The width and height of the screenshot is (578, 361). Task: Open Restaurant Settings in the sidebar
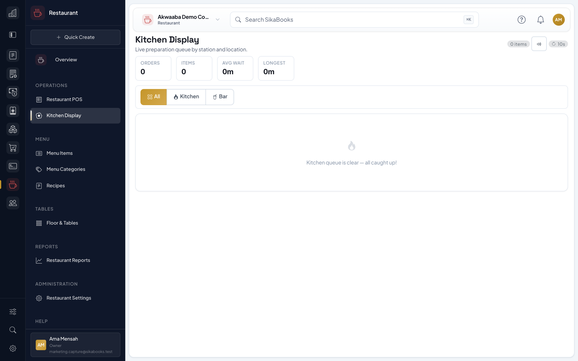pyautogui.click(x=76, y=298)
